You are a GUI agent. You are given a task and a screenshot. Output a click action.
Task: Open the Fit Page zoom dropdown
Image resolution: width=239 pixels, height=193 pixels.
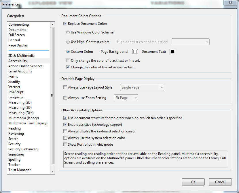pos(126,98)
